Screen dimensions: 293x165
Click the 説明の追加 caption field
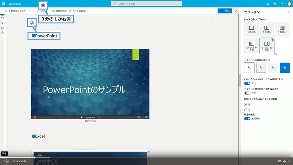(90, 121)
